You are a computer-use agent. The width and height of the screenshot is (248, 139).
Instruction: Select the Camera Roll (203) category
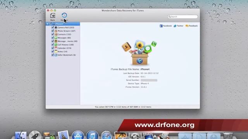(x=66, y=27)
